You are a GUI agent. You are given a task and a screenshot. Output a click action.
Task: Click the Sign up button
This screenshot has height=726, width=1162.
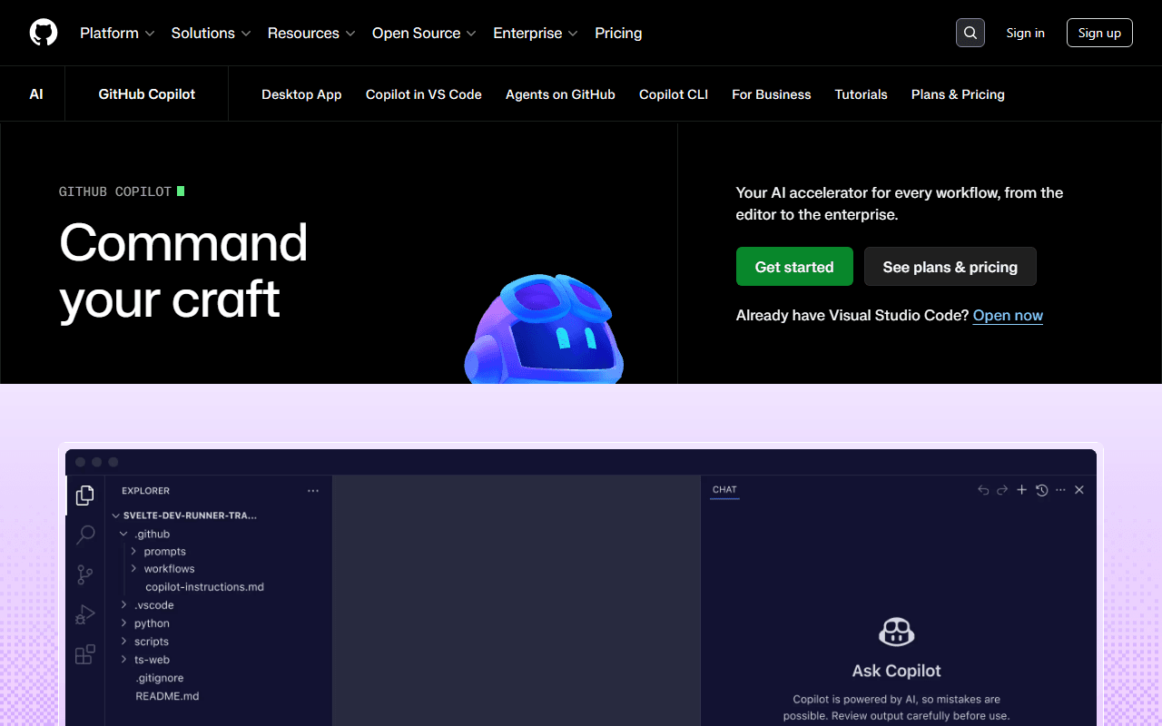[x=1099, y=33]
